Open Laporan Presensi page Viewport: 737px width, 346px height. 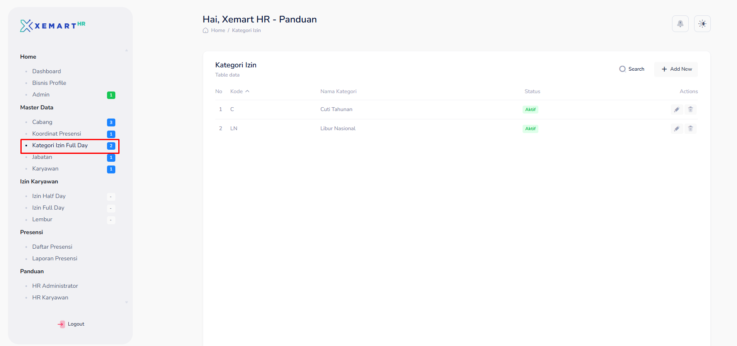coord(55,259)
